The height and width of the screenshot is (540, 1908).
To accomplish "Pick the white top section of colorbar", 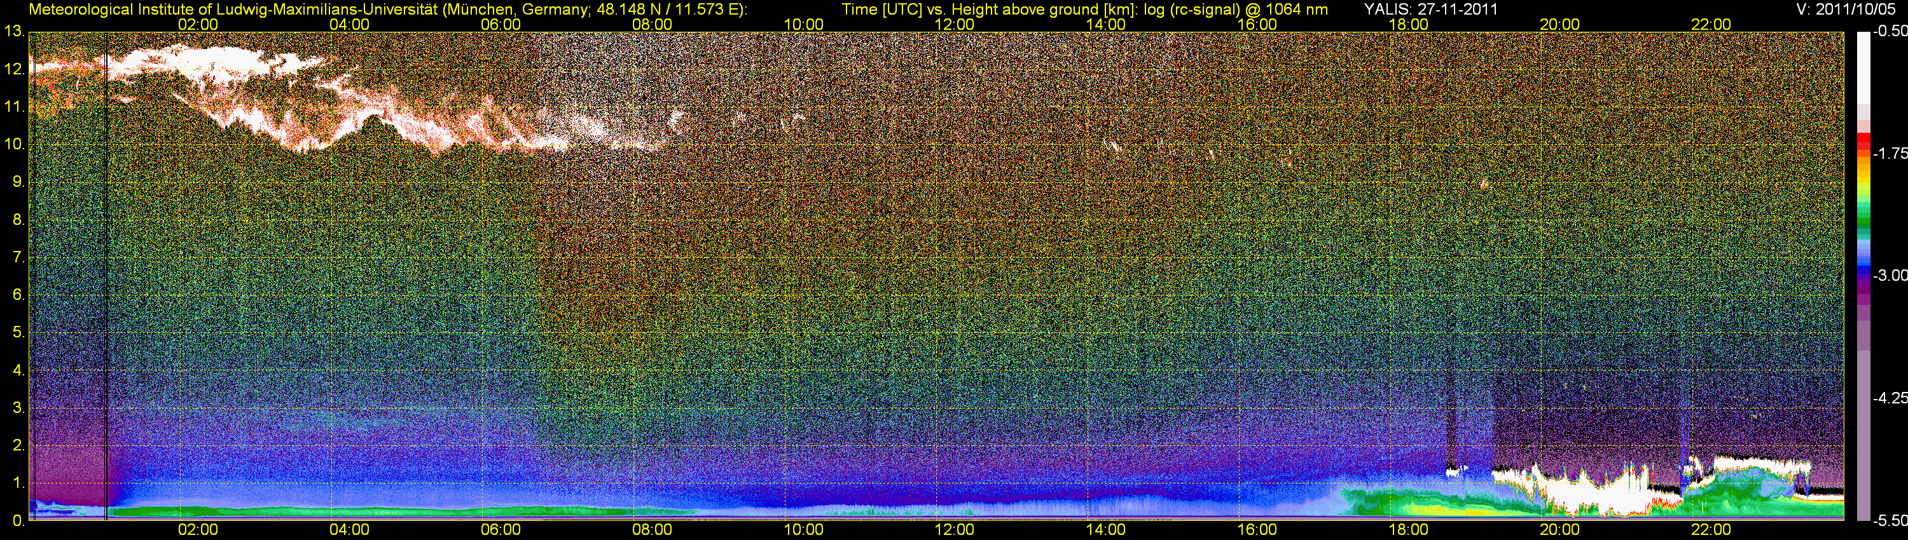I will pyautogui.click(x=1863, y=67).
